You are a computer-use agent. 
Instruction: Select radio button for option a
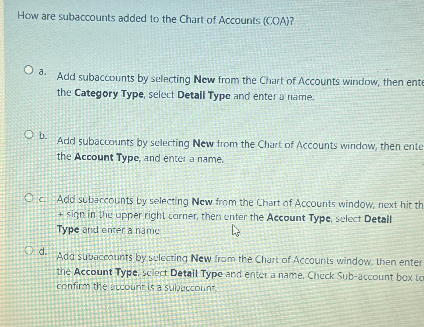coord(28,70)
